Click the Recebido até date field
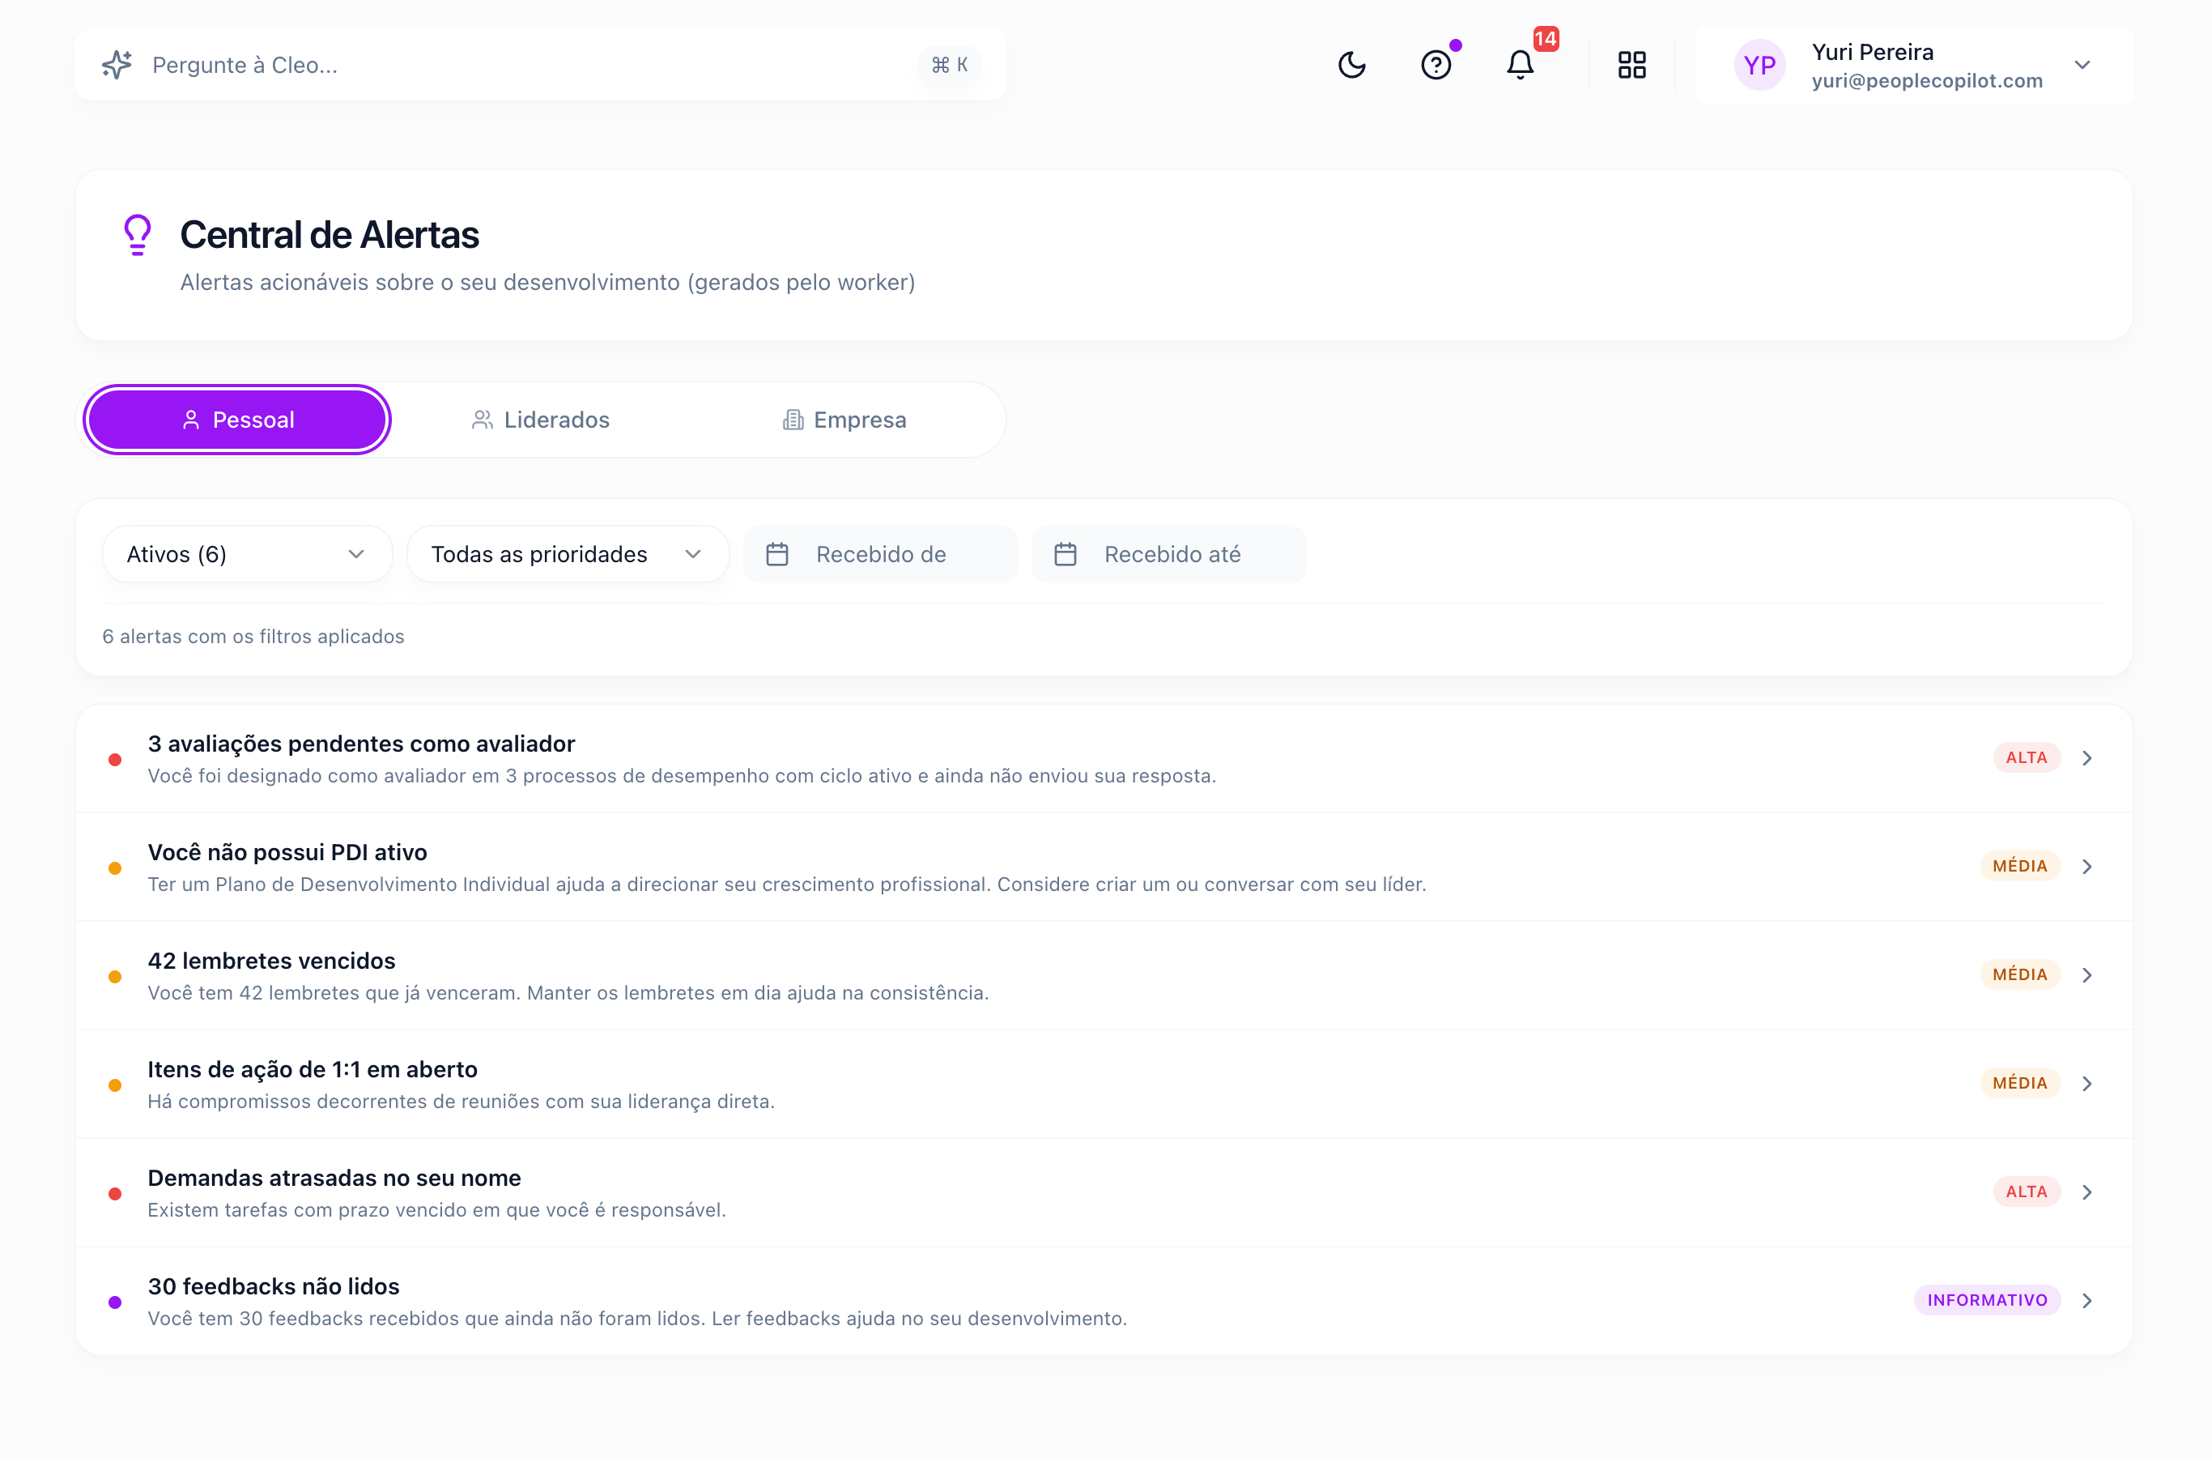 click(1168, 554)
